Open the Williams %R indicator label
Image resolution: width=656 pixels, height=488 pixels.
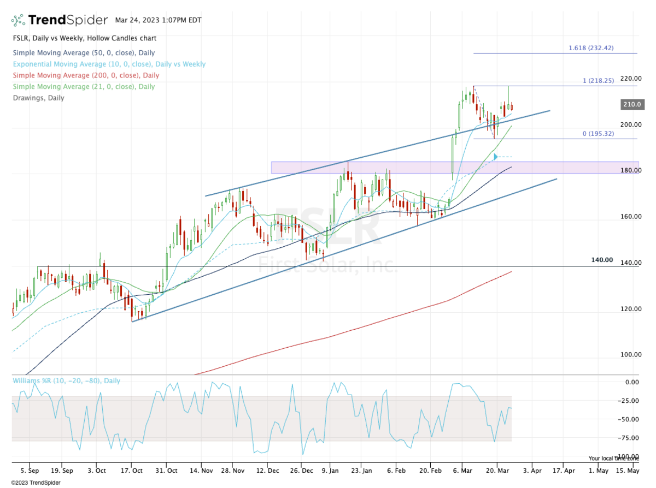click(66, 381)
